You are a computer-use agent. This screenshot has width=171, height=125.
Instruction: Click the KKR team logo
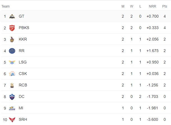tap(12, 39)
